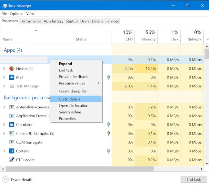This screenshot has width=209, height=186.
Task: Click the Task Manager title bar icon
Action: tap(5, 6)
